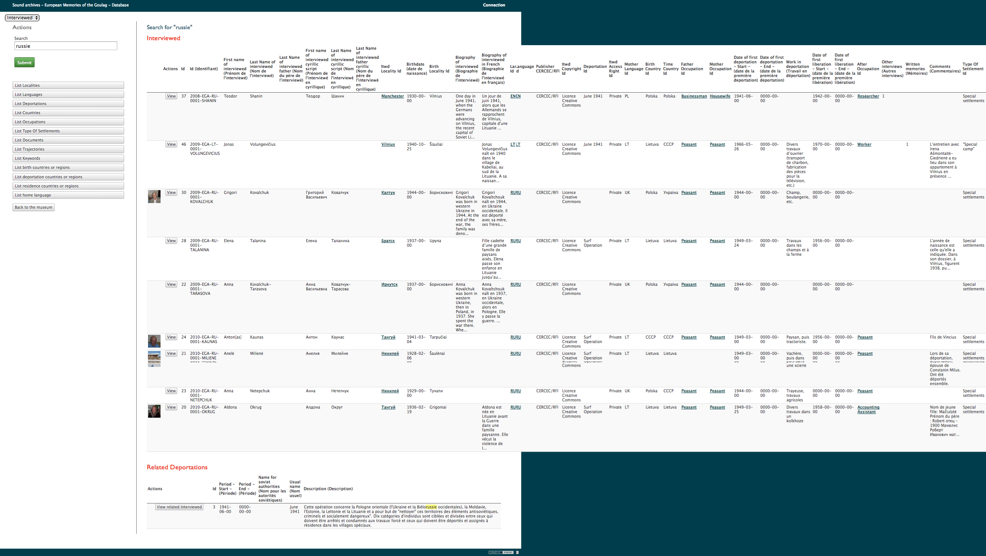Click Birthdate column header
This screenshot has height=556, width=986.
point(416,69)
